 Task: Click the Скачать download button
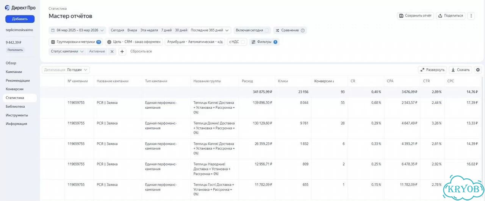460,70
